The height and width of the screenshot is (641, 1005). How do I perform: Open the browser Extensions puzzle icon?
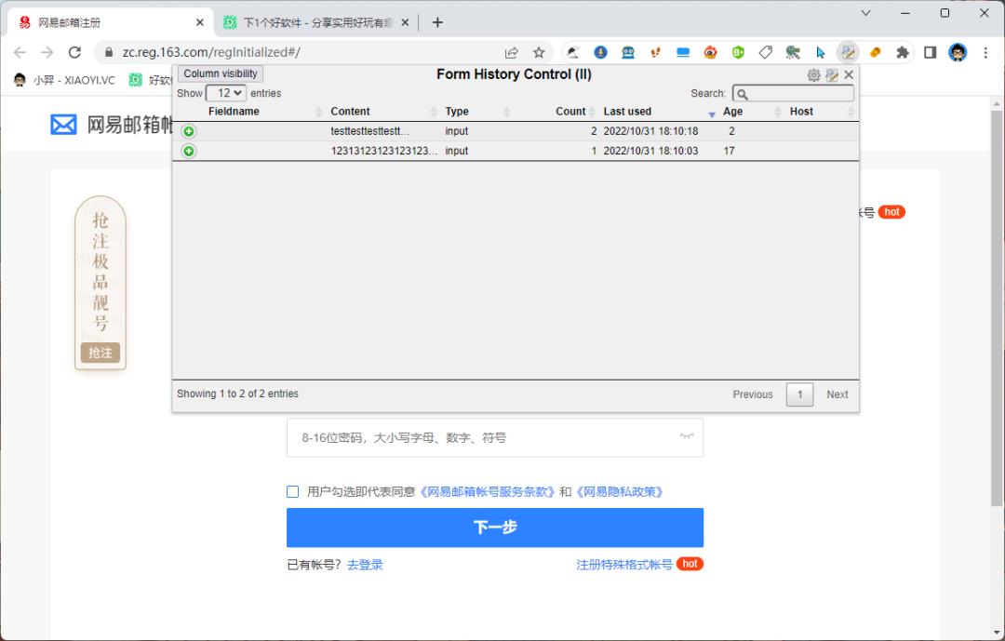[x=901, y=52]
